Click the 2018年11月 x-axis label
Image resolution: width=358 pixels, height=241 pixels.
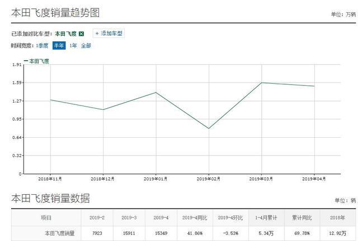[50, 179]
